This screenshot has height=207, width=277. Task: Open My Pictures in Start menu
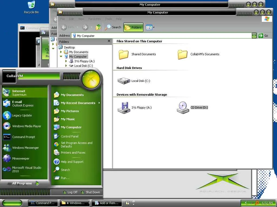pos(77,111)
